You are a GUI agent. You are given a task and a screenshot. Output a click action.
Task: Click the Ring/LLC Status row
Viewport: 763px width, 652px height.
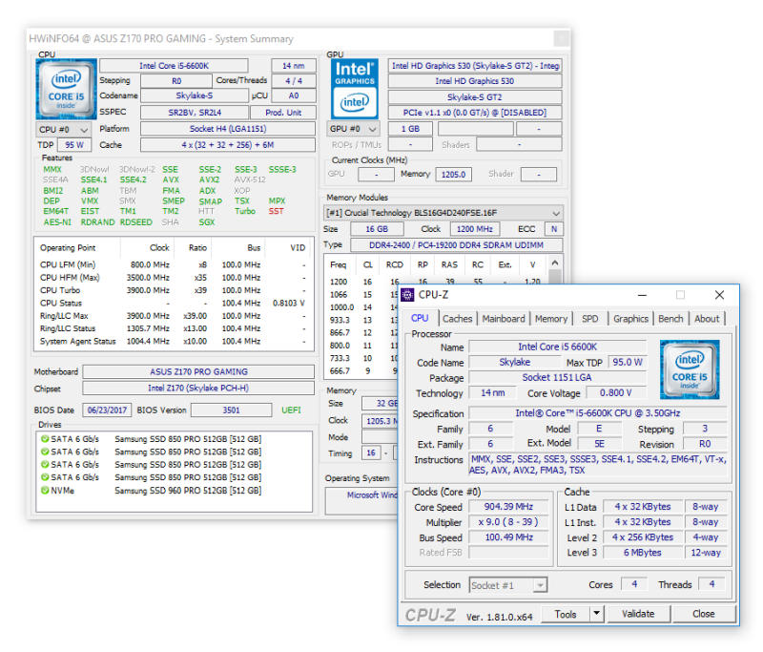(x=173, y=328)
